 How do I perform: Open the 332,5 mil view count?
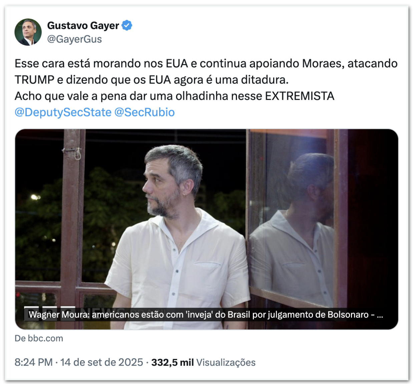[172, 362]
